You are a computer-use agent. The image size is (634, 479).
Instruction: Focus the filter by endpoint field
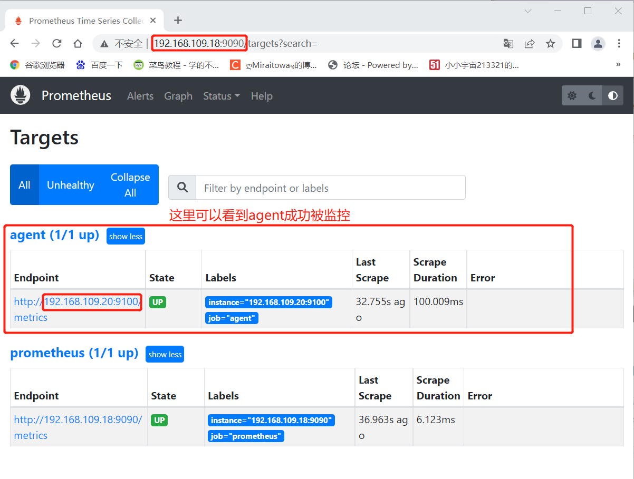tap(331, 188)
